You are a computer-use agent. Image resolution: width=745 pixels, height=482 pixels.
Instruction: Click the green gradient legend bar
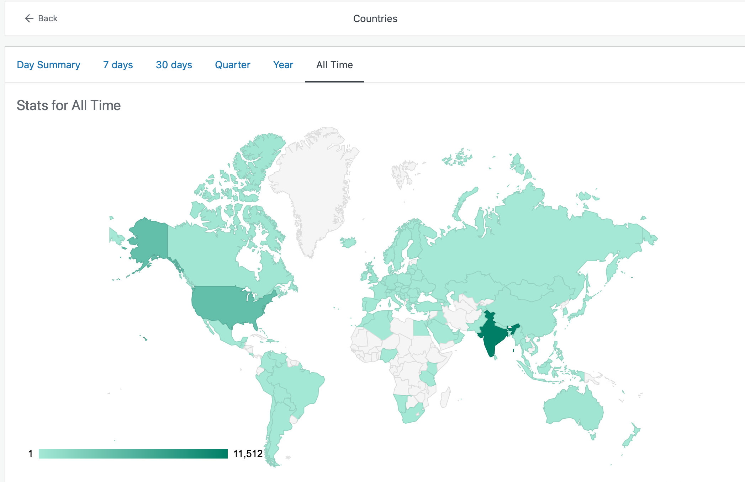coord(133,454)
